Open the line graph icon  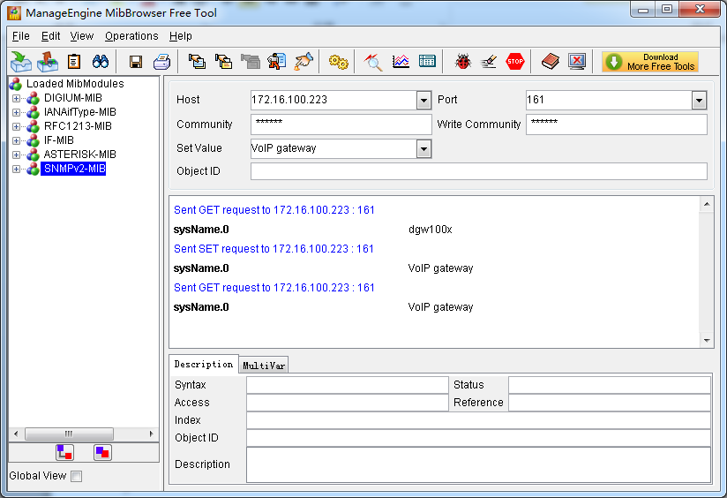point(401,61)
